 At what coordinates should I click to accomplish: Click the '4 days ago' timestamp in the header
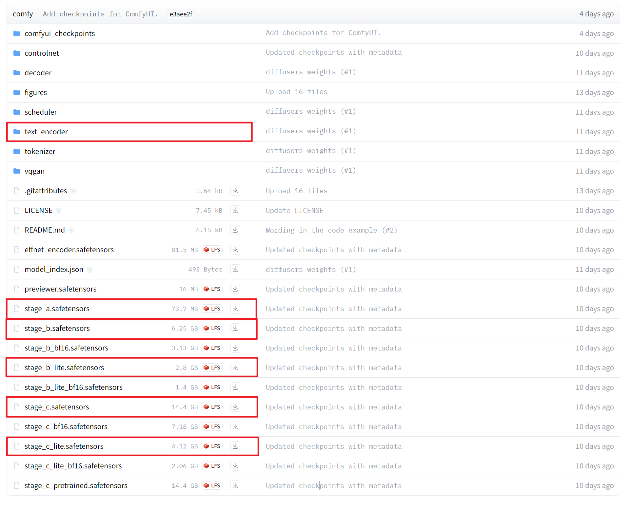[x=597, y=14]
